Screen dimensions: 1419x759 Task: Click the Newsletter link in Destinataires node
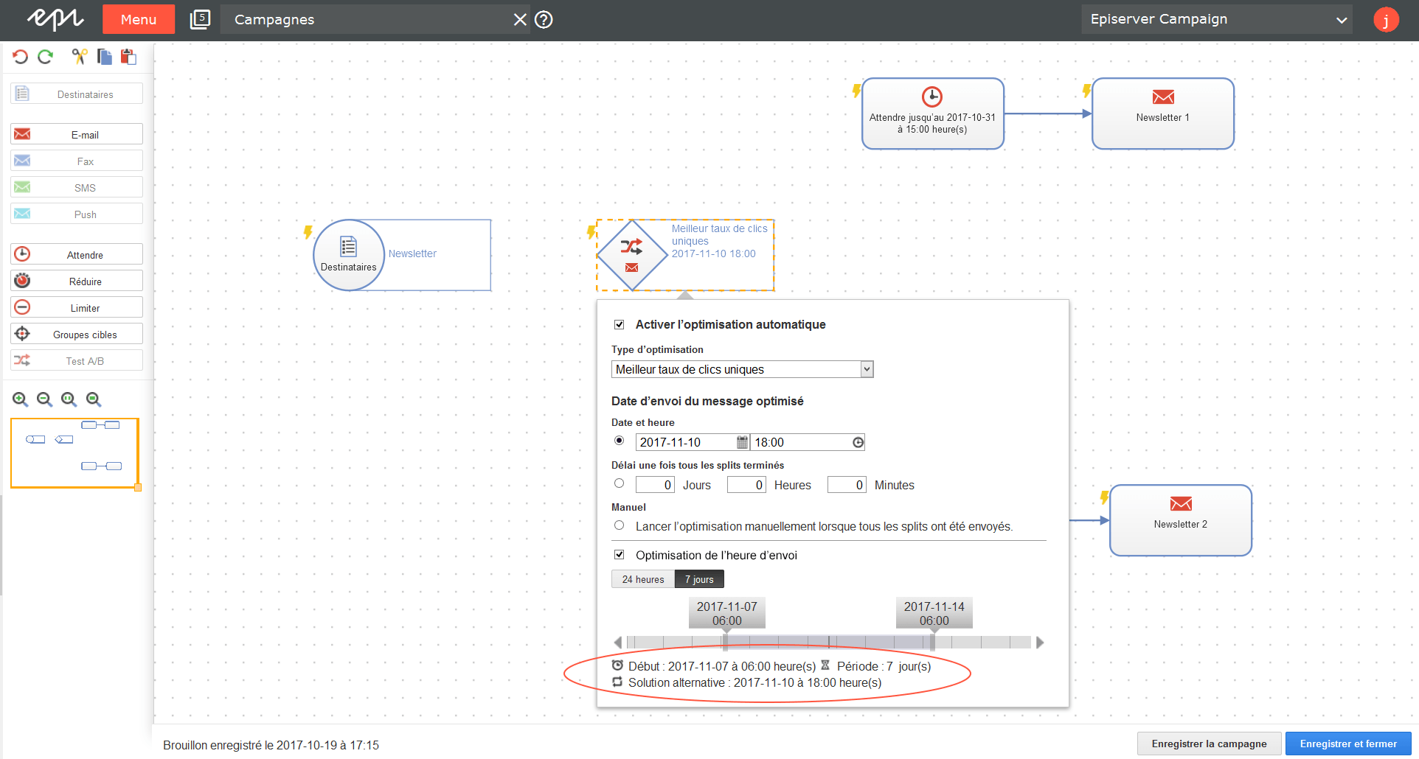412,253
